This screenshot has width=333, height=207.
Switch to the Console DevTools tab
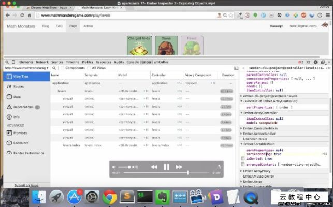pos(133,62)
